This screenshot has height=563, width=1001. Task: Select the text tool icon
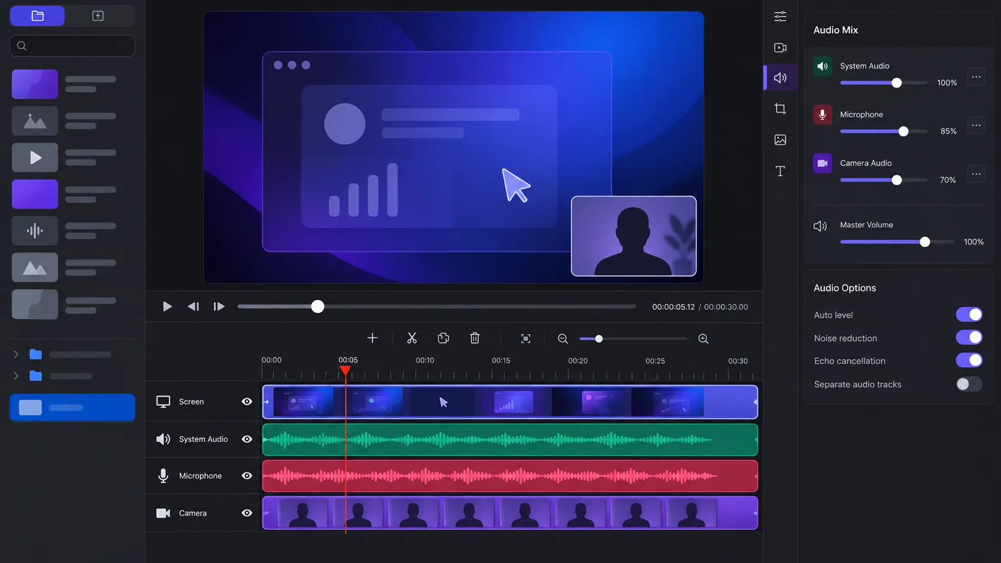780,171
